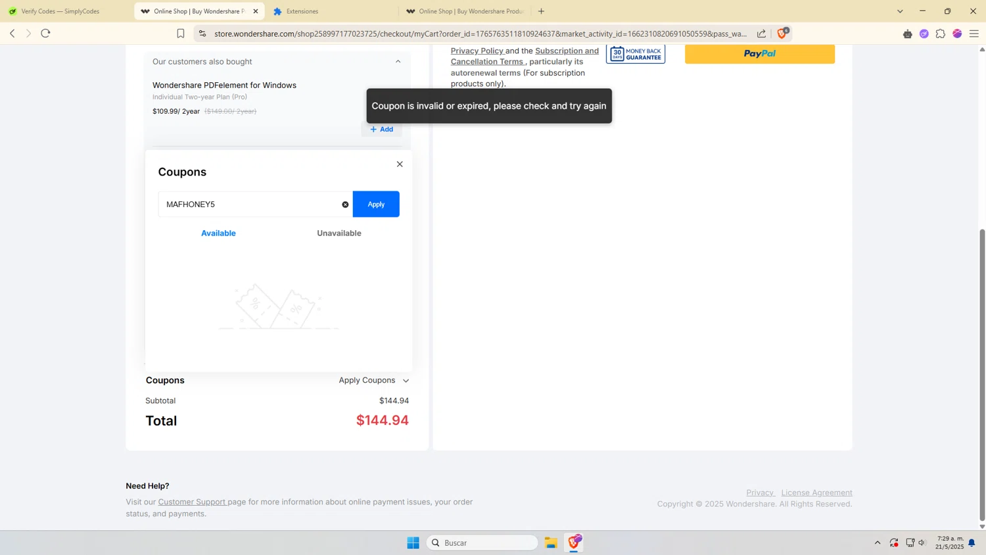Open Customer Support page link

[x=192, y=502]
